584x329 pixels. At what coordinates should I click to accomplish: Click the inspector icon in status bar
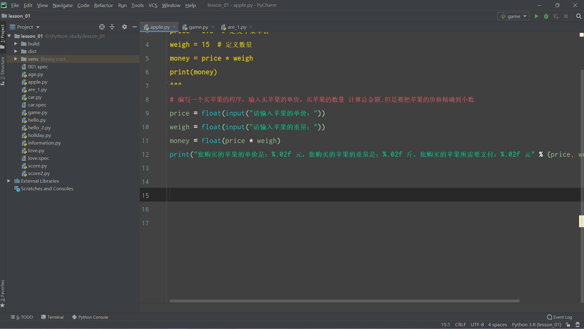[x=578, y=325]
